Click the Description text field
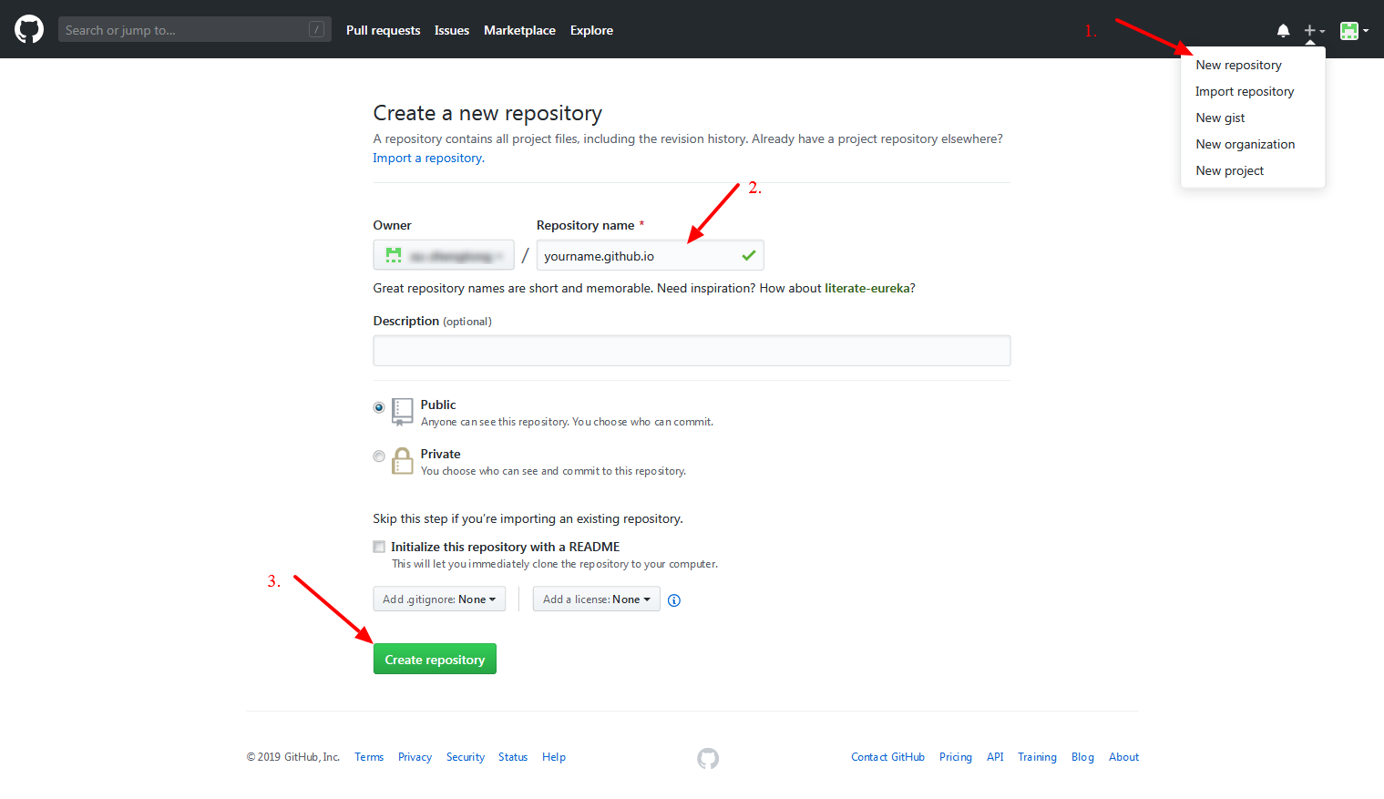 [x=692, y=351]
